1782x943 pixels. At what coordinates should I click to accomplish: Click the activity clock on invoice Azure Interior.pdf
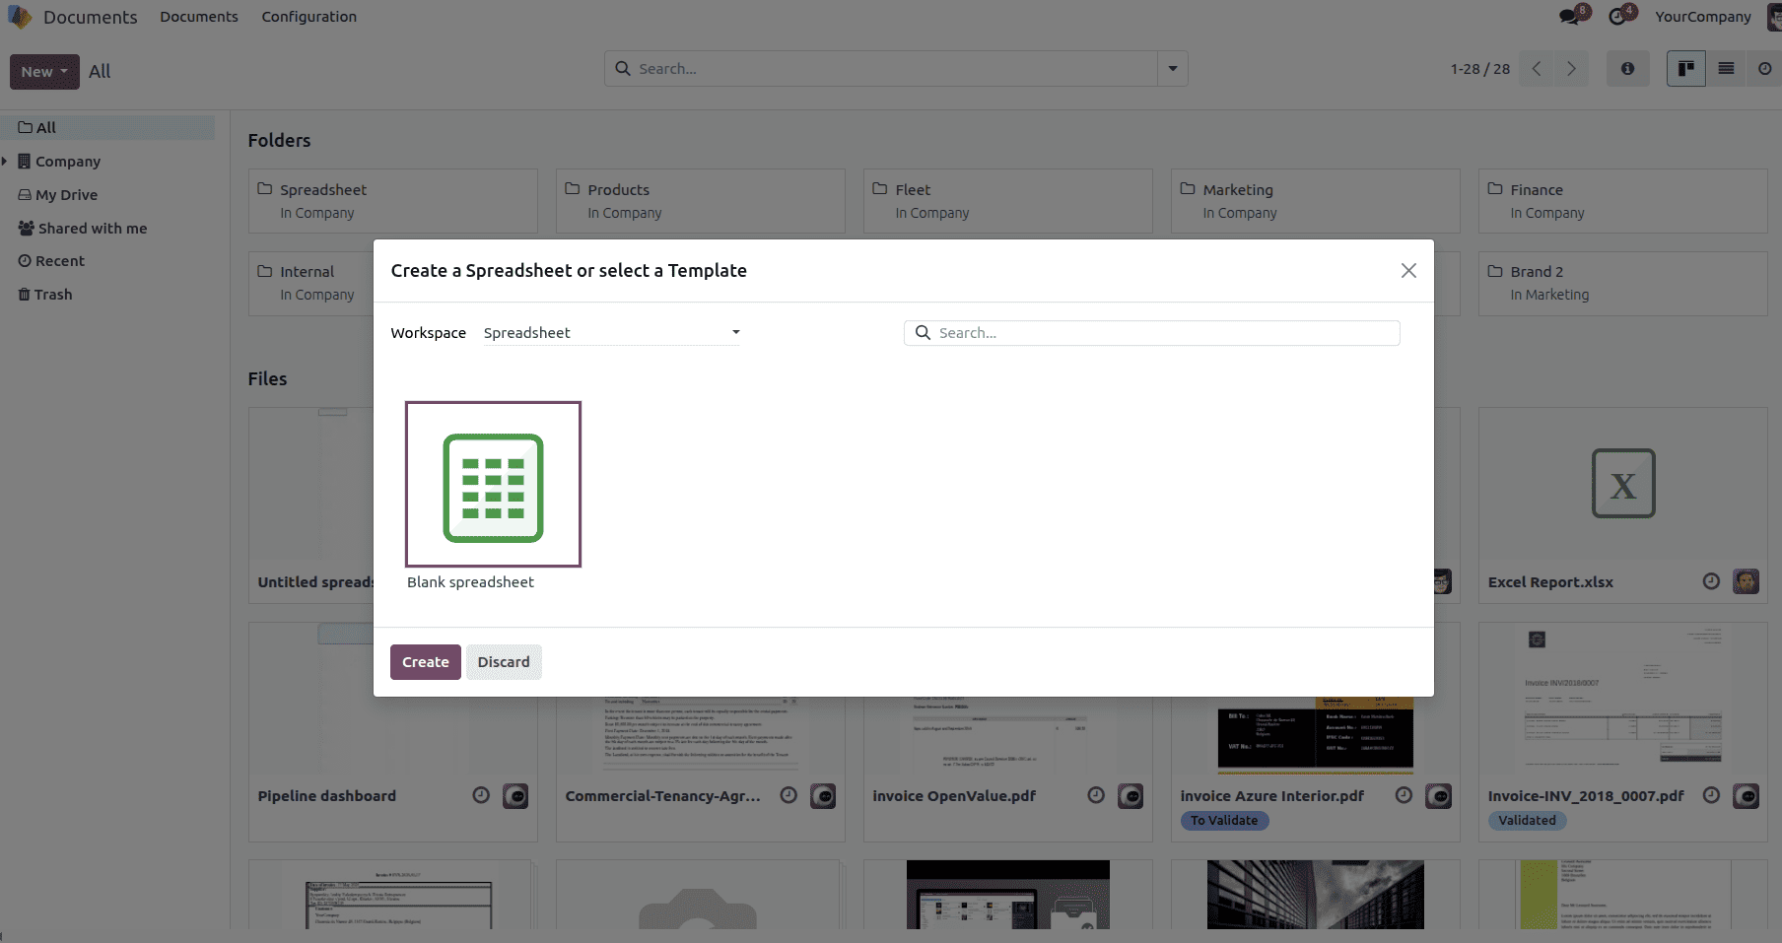pos(1404,795)
